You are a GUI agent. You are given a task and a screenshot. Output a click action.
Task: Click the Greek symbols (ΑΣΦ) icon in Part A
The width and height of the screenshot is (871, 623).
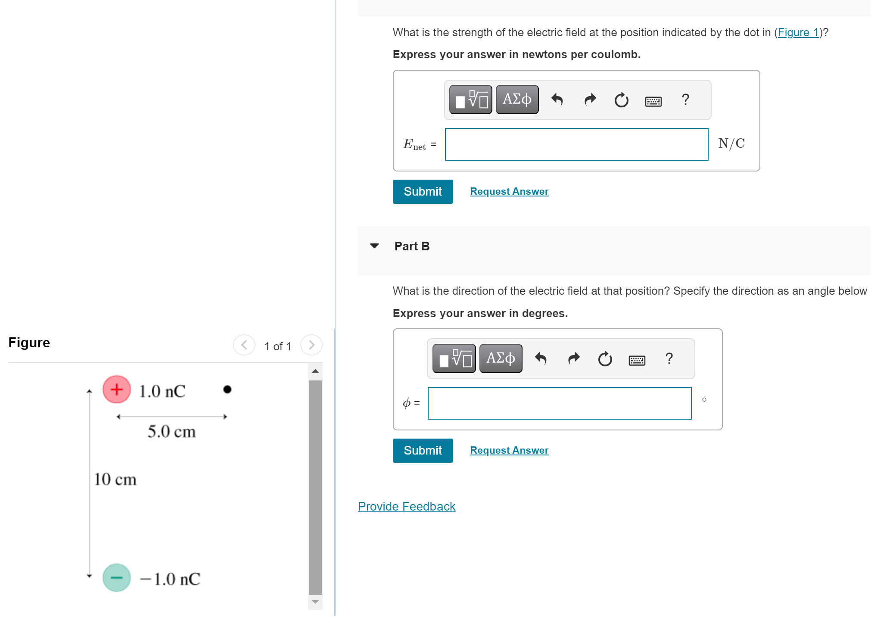click(515, 99)
